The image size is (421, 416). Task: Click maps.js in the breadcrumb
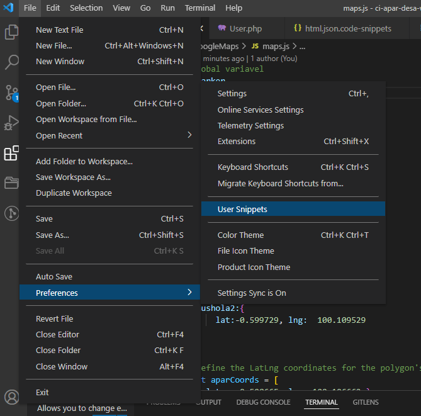point(276,47)
